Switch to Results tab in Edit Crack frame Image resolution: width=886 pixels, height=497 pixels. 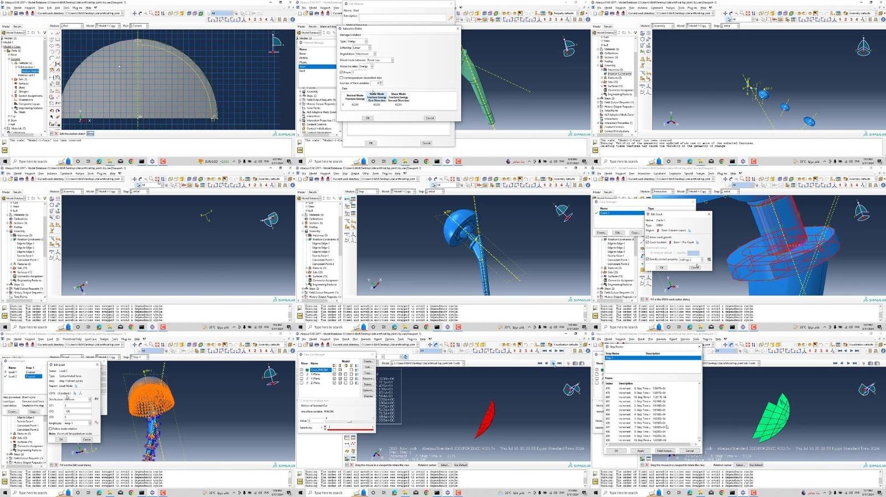608,192
